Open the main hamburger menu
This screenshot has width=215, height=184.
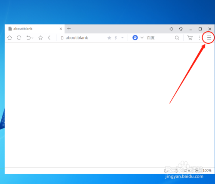209,38
